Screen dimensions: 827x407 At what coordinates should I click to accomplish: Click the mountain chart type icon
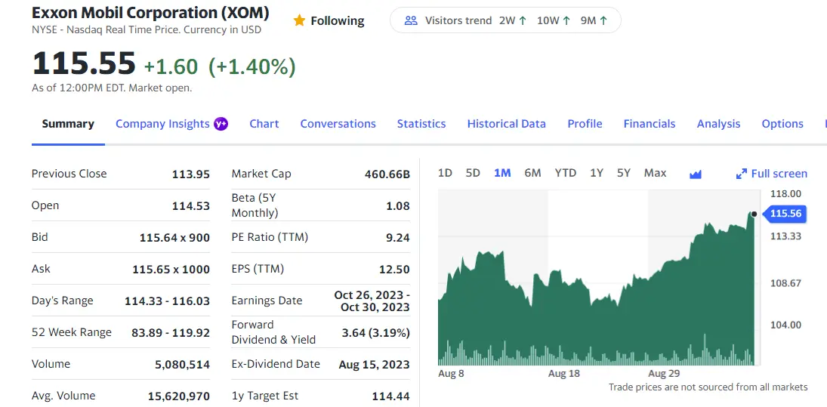(x=696, y=174)
